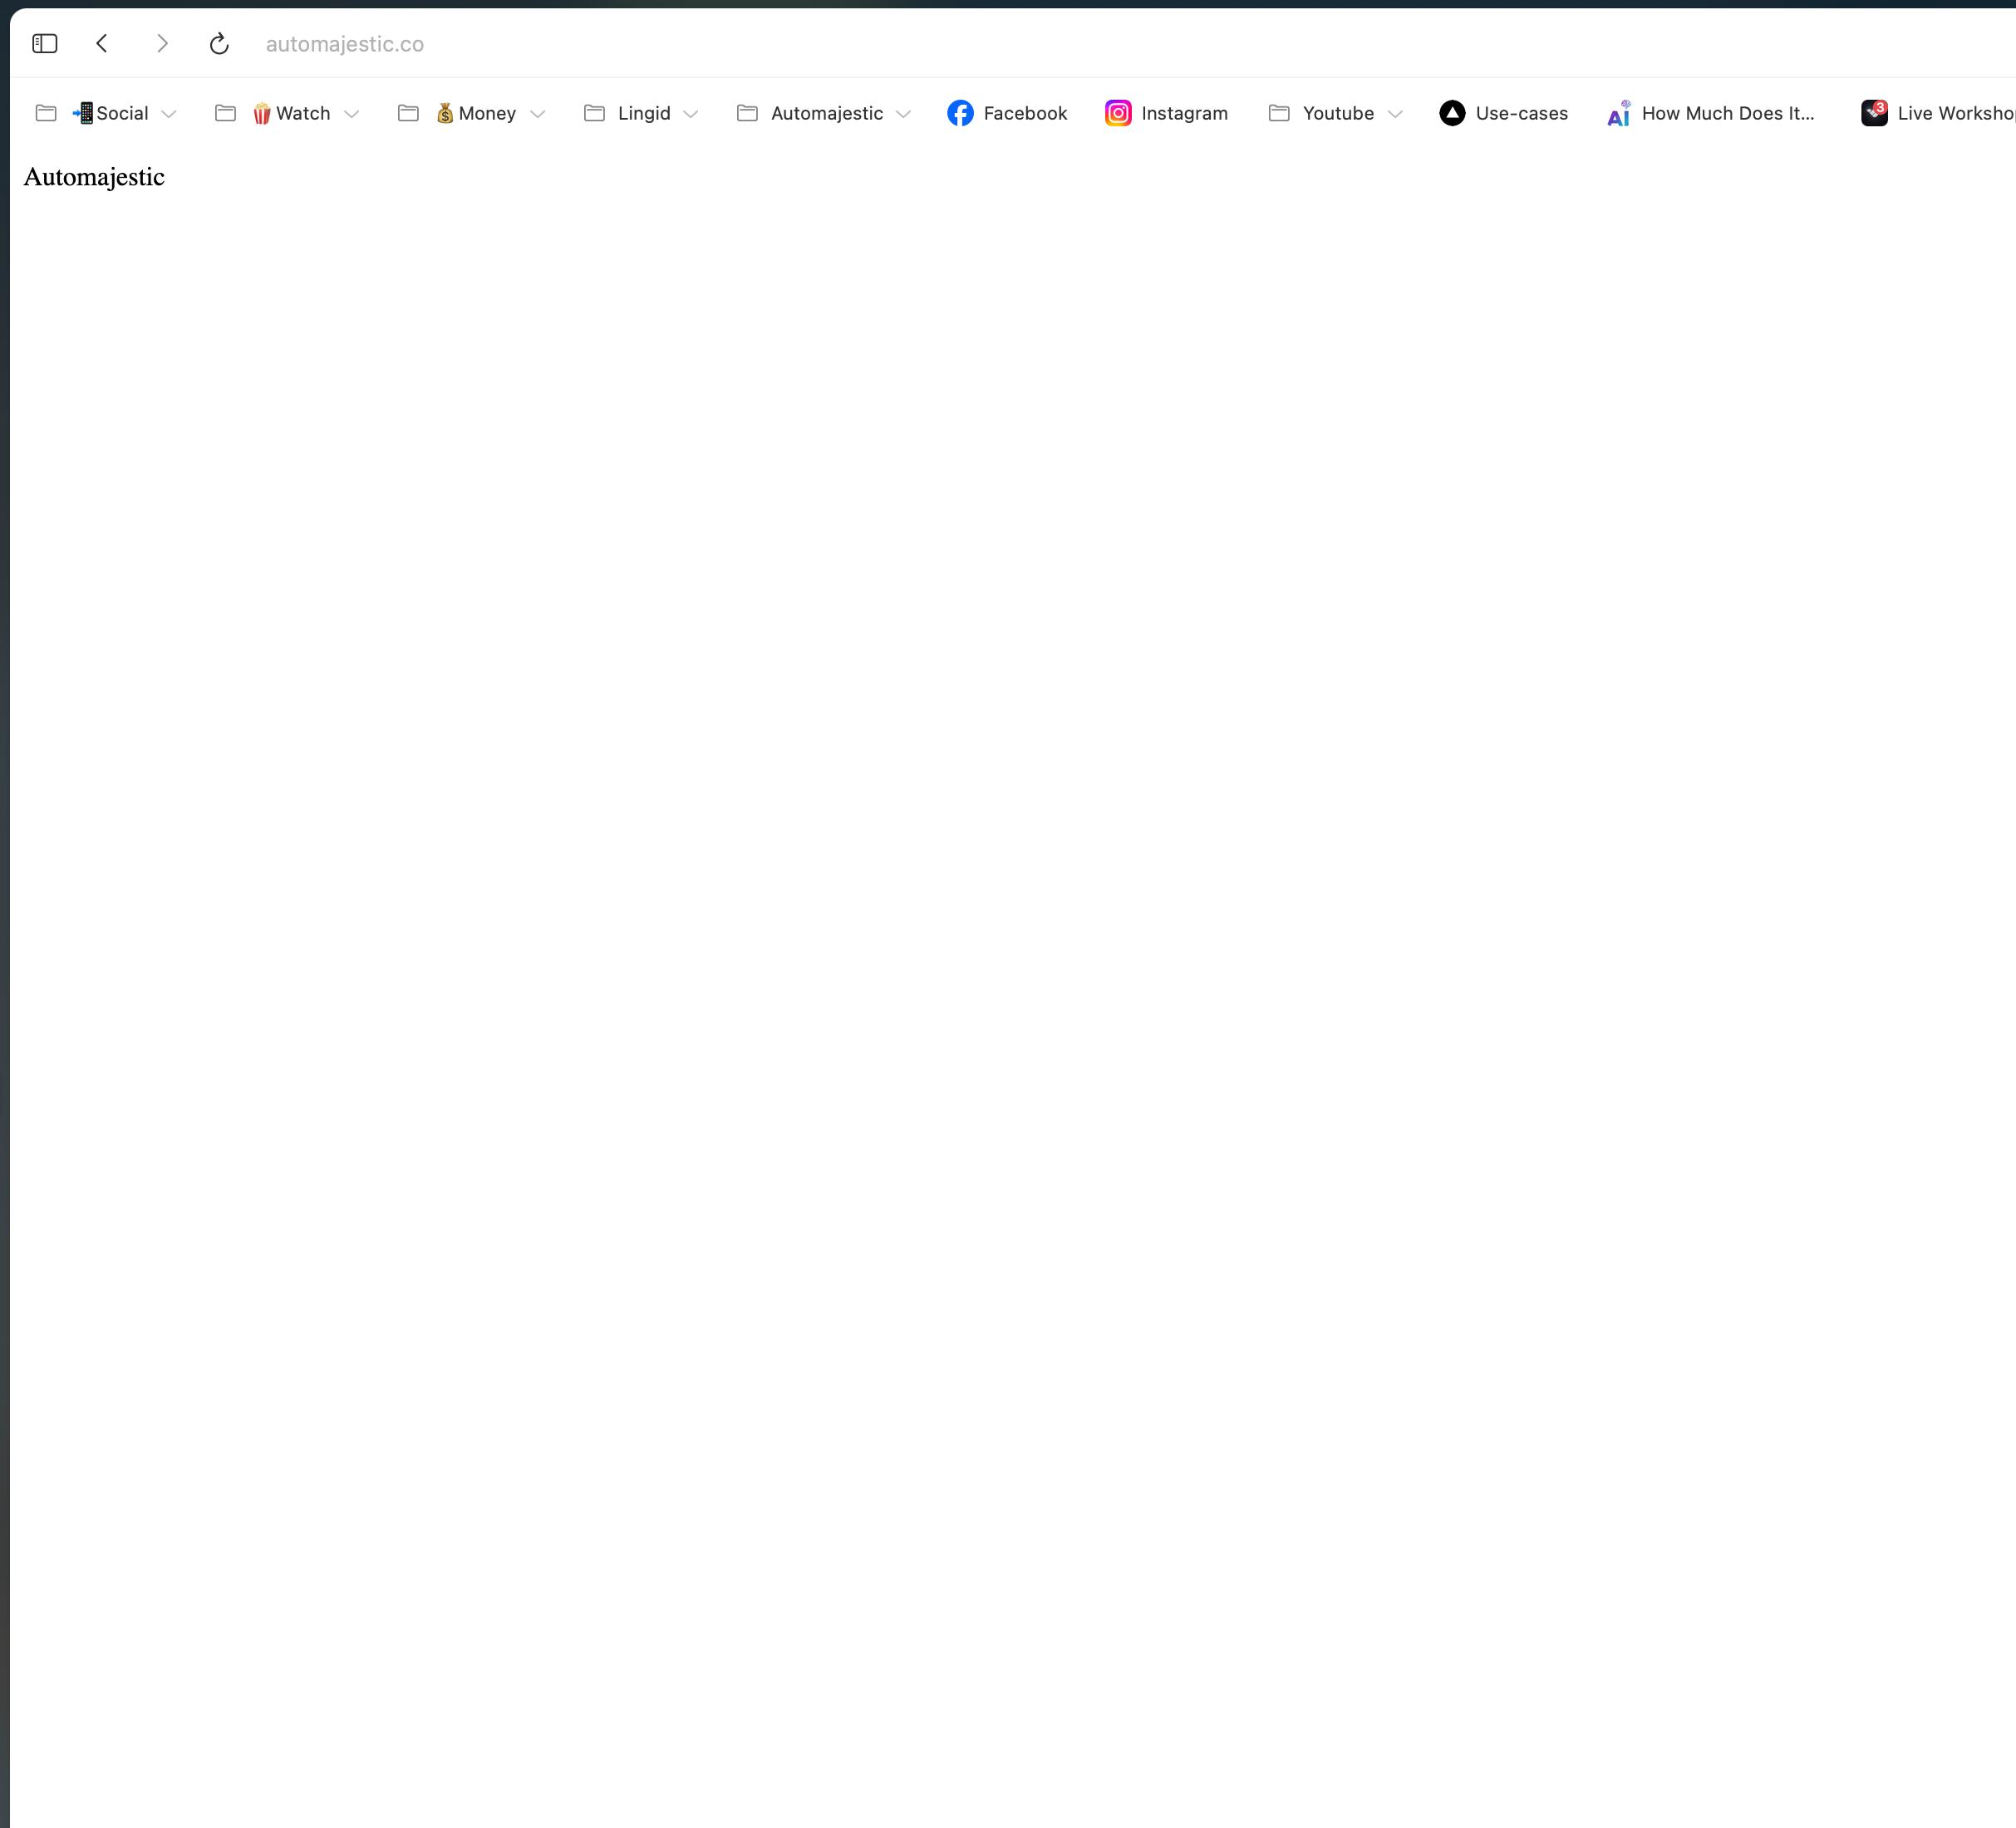Expand the Youtube bookmarks folder
The image size is (2016, 1828).
click(1395, 114)
